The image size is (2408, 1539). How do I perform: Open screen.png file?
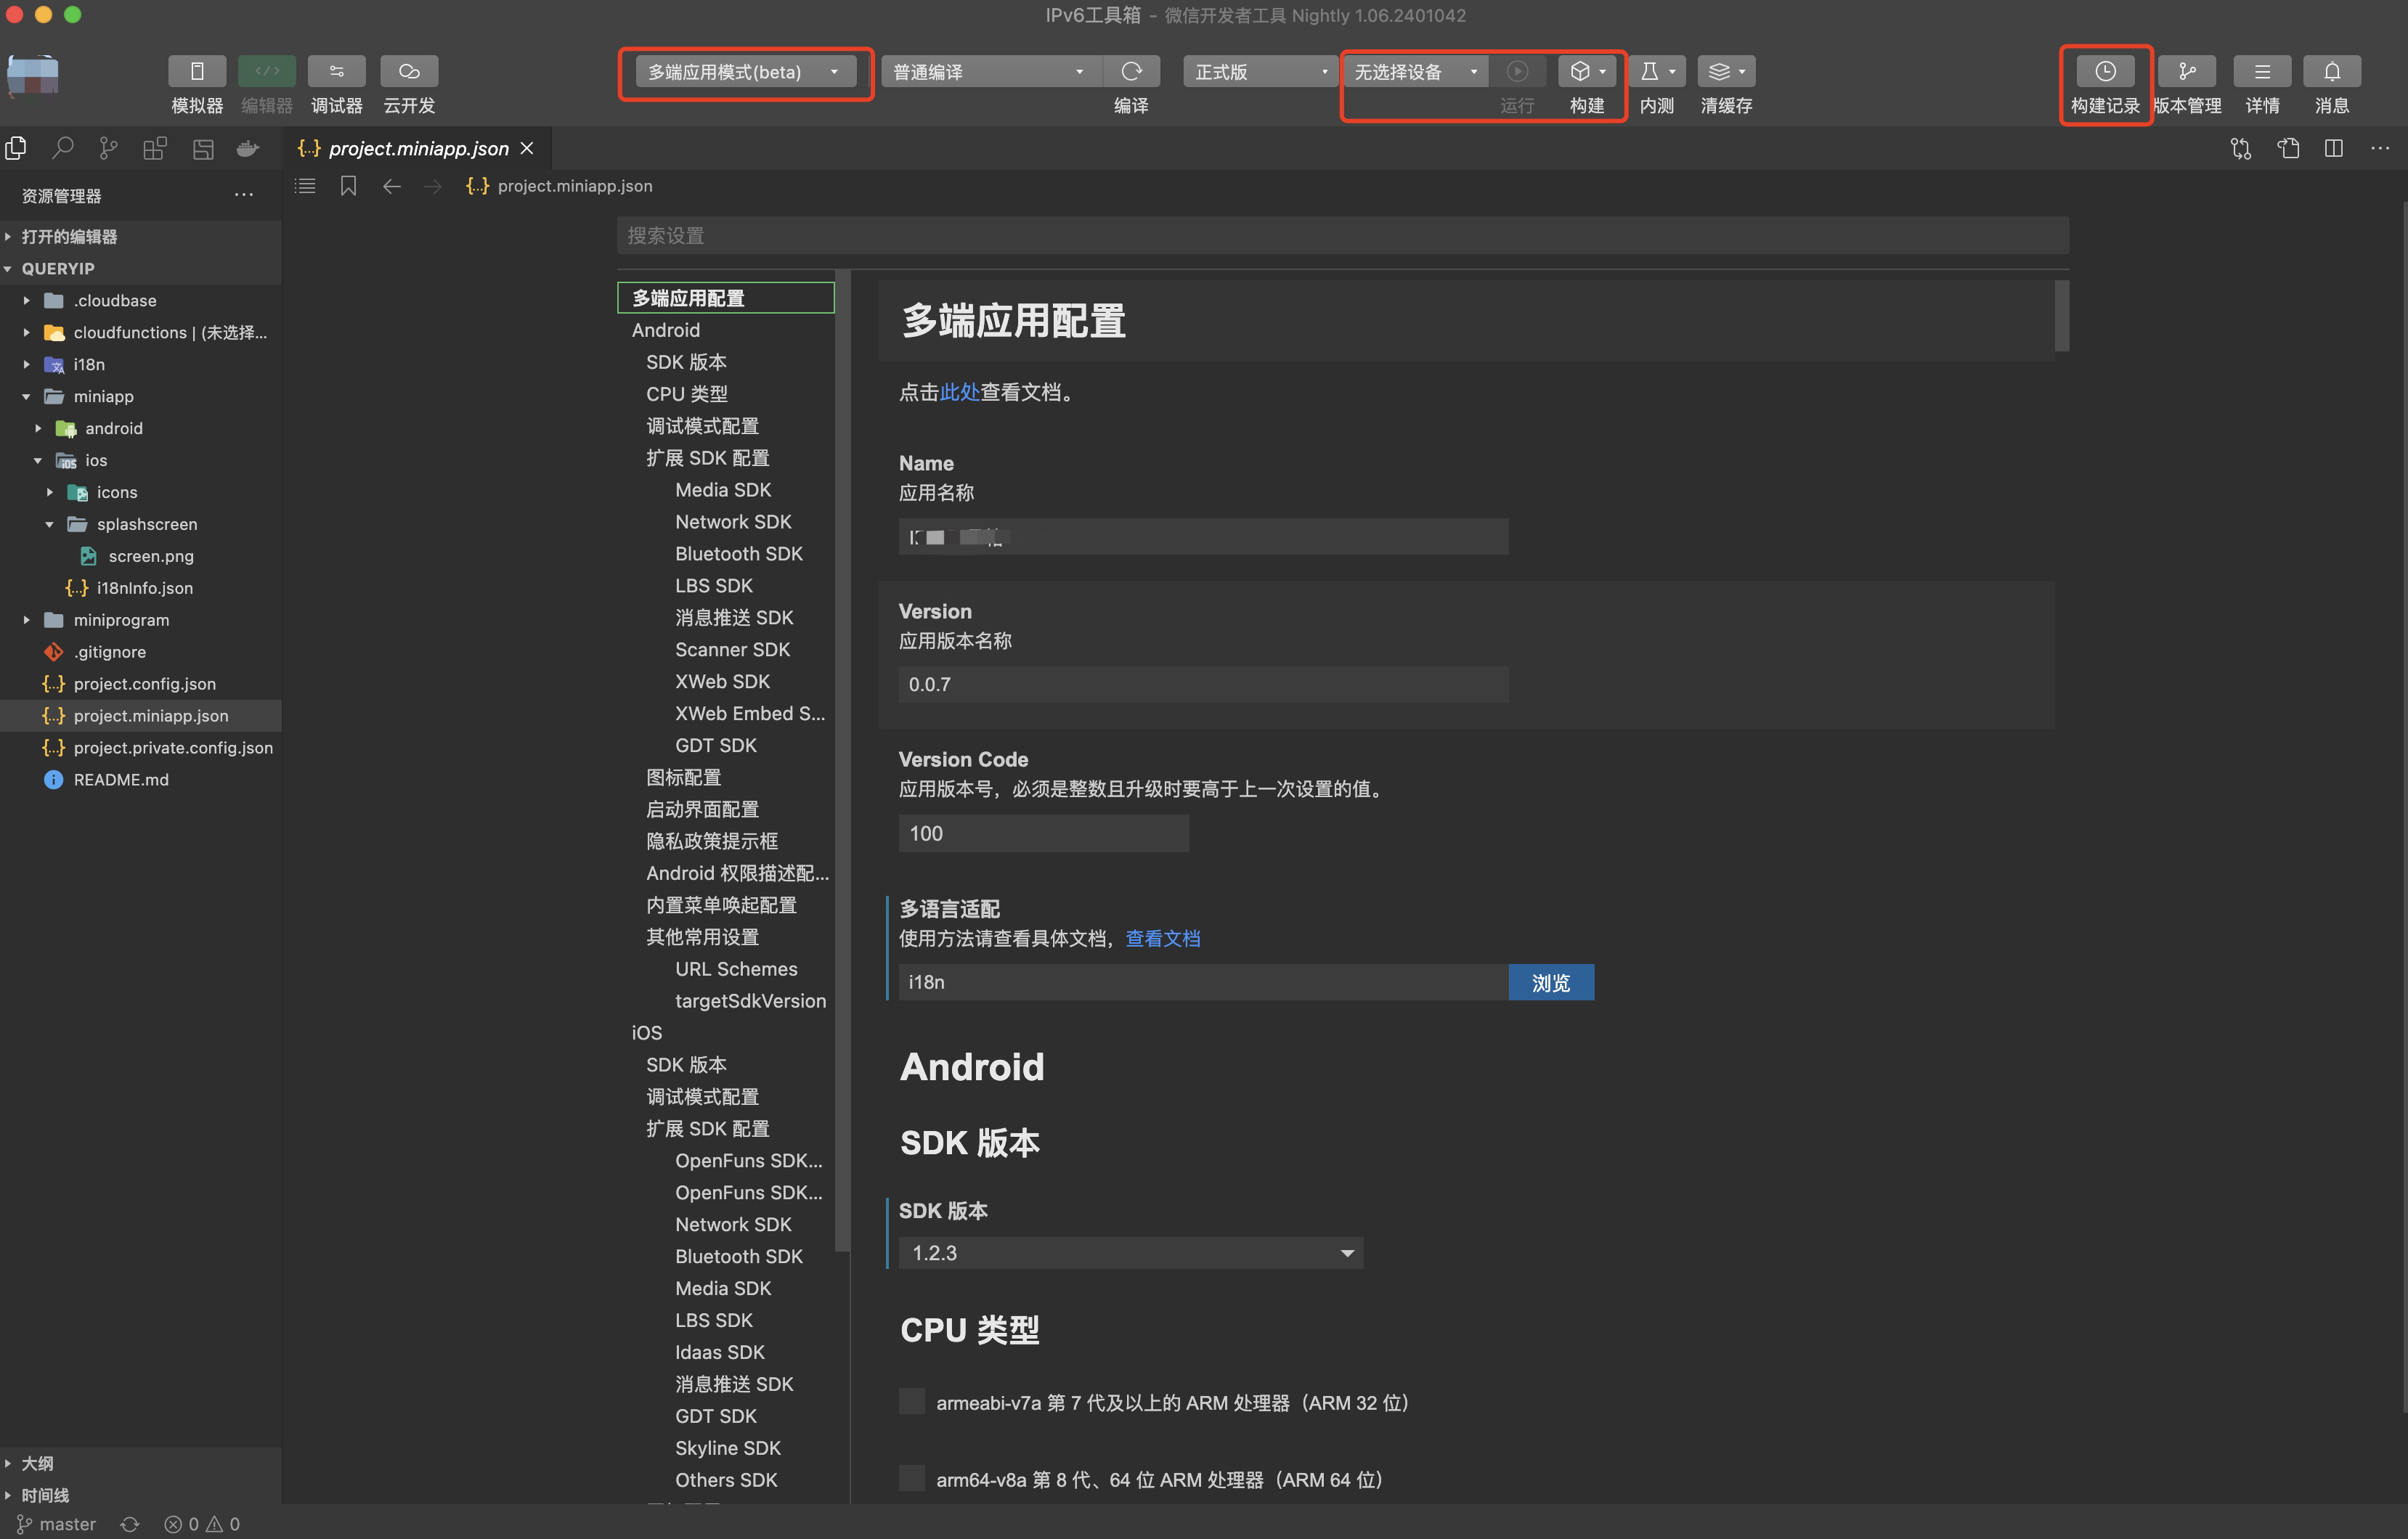click(140, 556)
